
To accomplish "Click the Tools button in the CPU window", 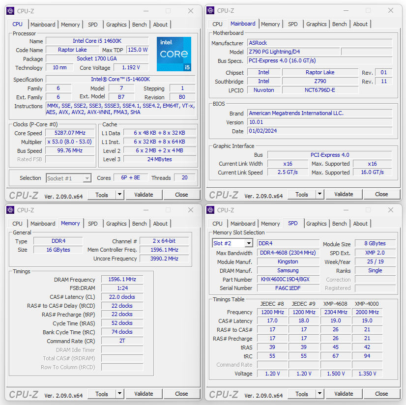I will pyautogui.click(x=102, y=195).
